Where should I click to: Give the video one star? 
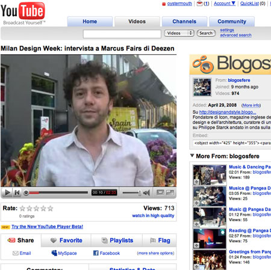click(x=22, y=209)
